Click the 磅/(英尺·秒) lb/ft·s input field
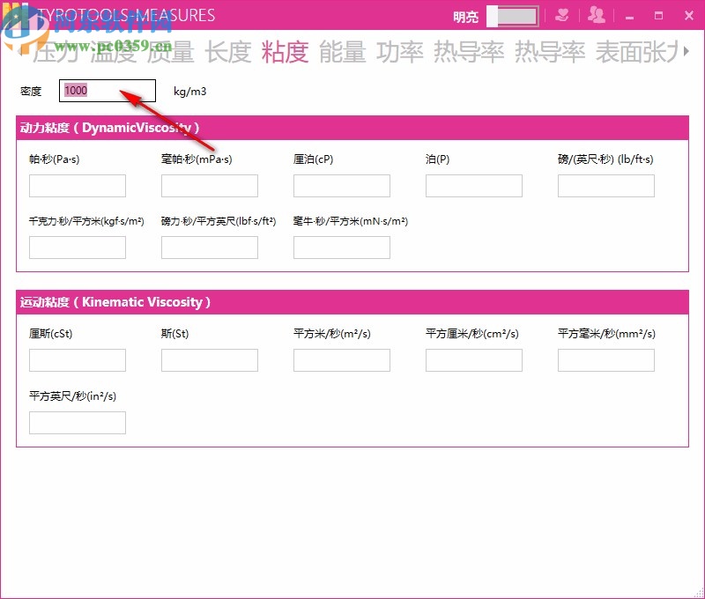The height and width of the screenshot is (599, 705). coord(606,186)
